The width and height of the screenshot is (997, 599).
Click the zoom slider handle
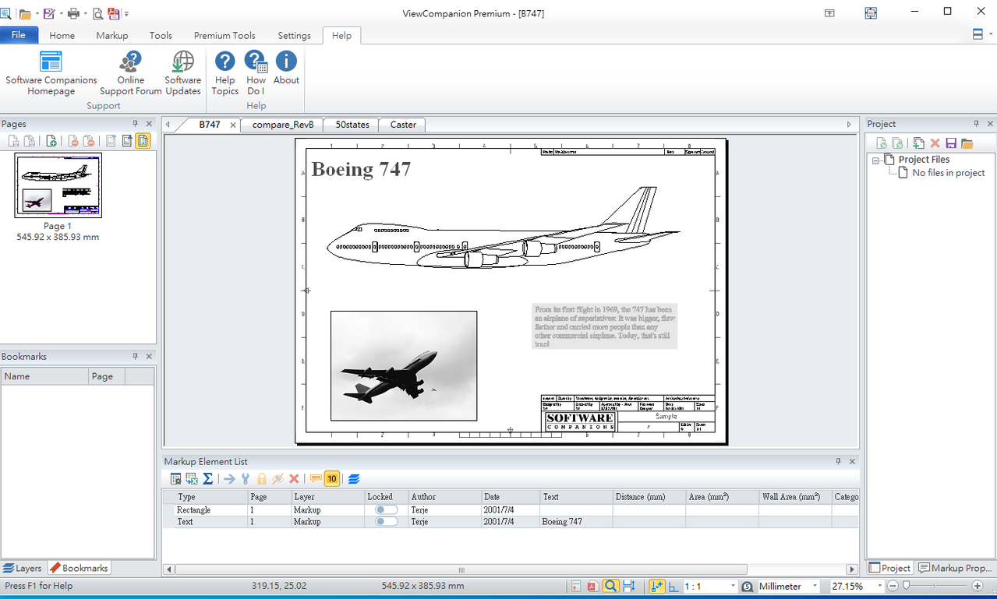(906, 586)
